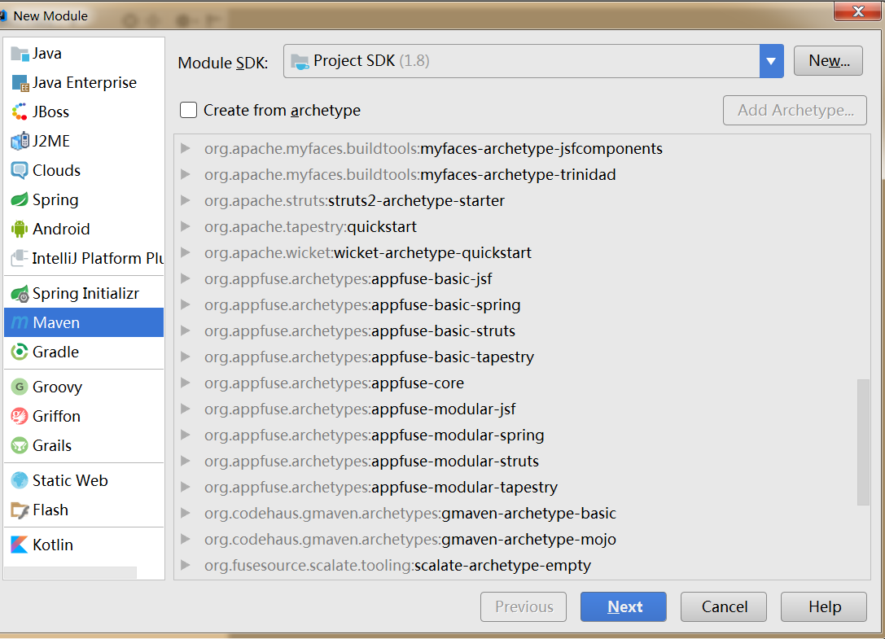The width and height of the screenshot is (885, 639).
Task: Click the module list horizontal scrollbar
Action: click(x=71, y=572)
